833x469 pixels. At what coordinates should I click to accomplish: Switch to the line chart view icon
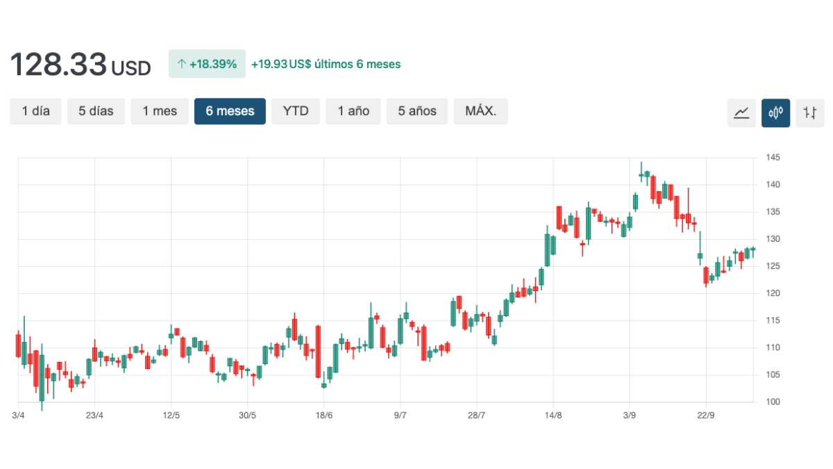741,113
